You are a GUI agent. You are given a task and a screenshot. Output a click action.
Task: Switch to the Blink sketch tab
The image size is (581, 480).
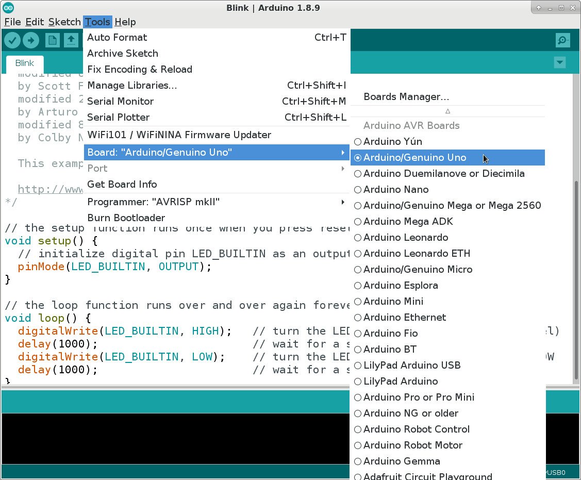(x=25, y=63)
